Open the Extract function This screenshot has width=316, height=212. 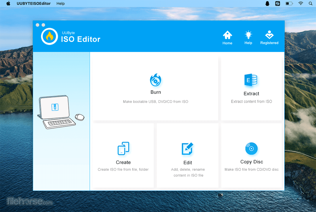pos(251,81)
